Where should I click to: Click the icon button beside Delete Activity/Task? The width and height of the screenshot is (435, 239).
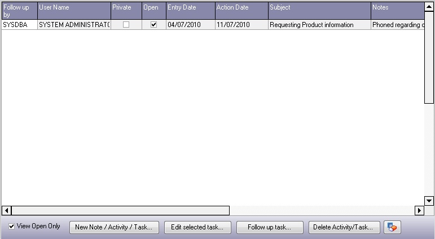[x=392, y=227]
